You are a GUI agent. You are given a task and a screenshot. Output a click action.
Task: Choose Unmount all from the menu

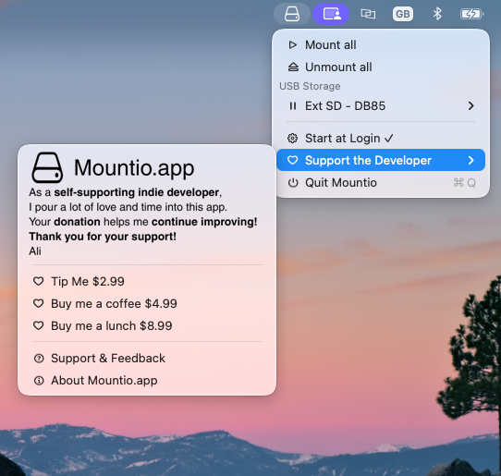[381, 67]
